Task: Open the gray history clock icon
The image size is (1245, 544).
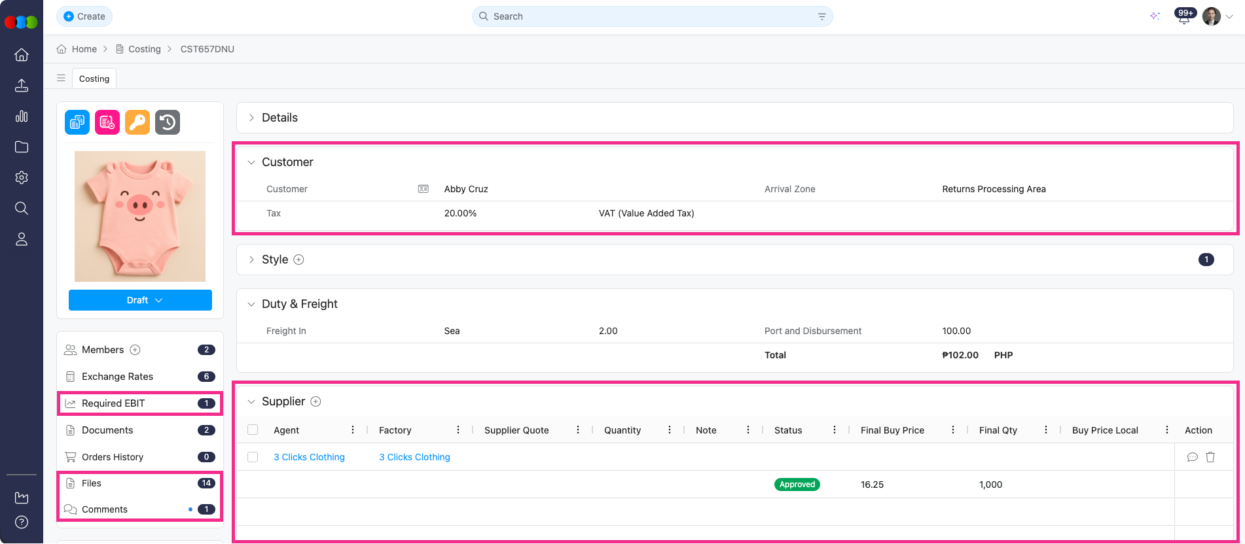Action: [168, 122]
